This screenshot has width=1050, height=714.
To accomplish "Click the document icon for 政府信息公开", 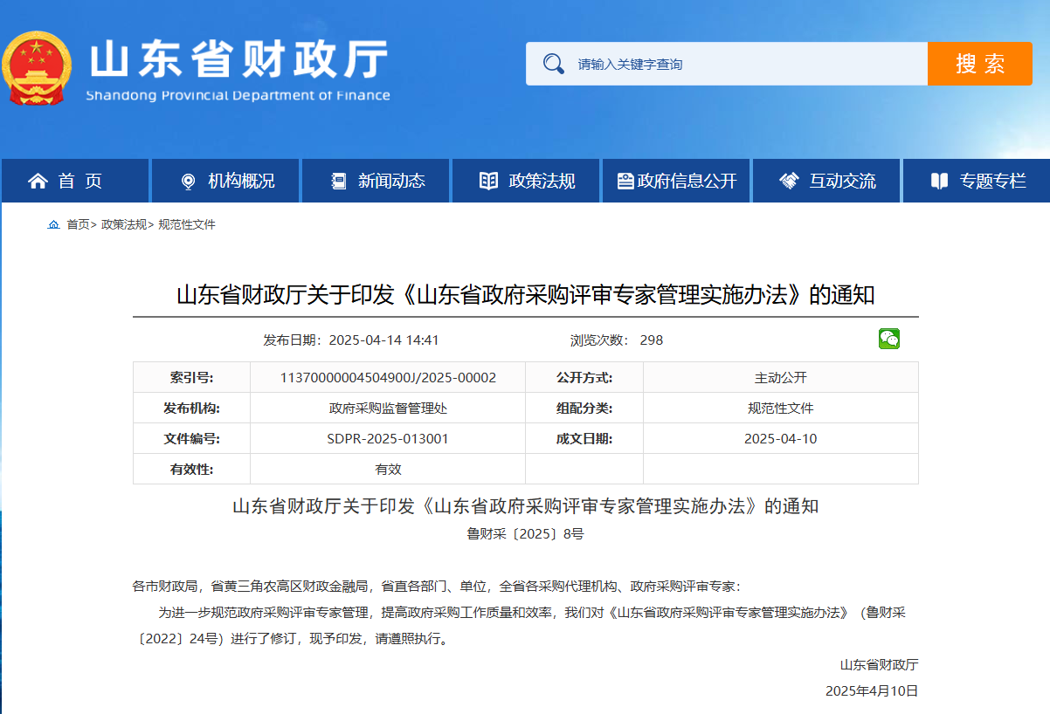I will pyautogui.click(x=625, y=181).
